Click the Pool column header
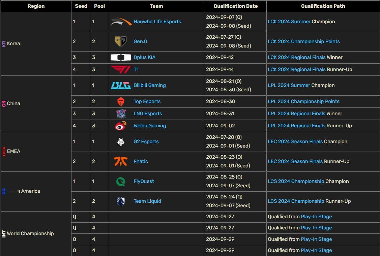This screenshot has height=256, width=380. pos(99,6)
